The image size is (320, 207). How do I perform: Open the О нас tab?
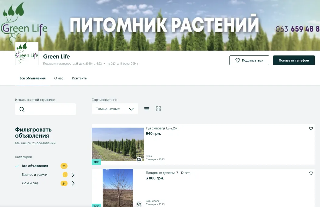click(x=59, y=78)
